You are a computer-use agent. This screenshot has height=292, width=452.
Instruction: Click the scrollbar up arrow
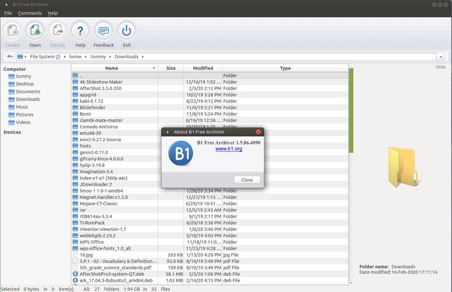coord(351,66)
